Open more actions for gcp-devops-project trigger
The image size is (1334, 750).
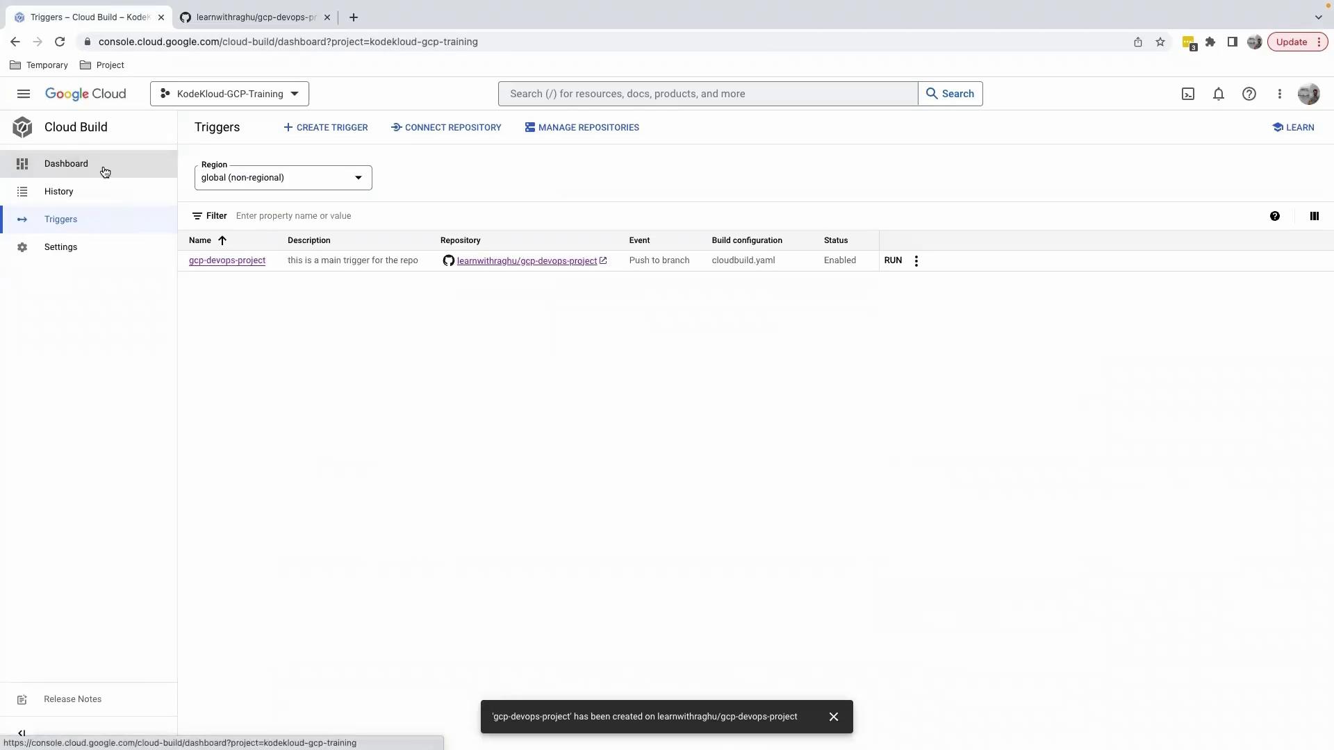coord(916,261)
